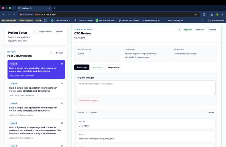Click the Dependencies satisfied text

[x=185, y=53]
